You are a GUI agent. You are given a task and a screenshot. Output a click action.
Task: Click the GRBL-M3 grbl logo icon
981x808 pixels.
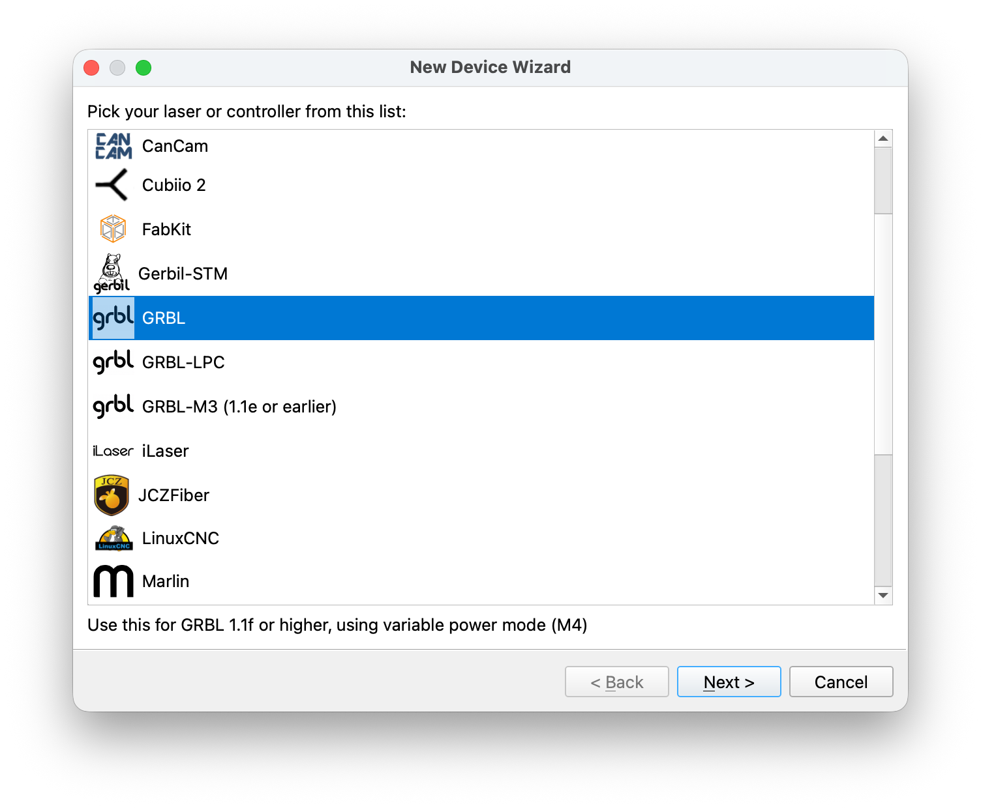click(113, 407)
